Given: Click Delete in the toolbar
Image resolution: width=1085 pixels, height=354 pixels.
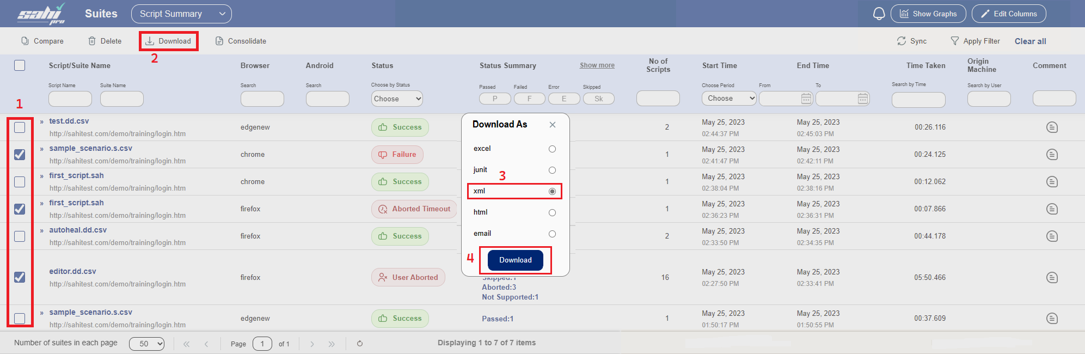Looking at the screenshot, I should 105,41.
